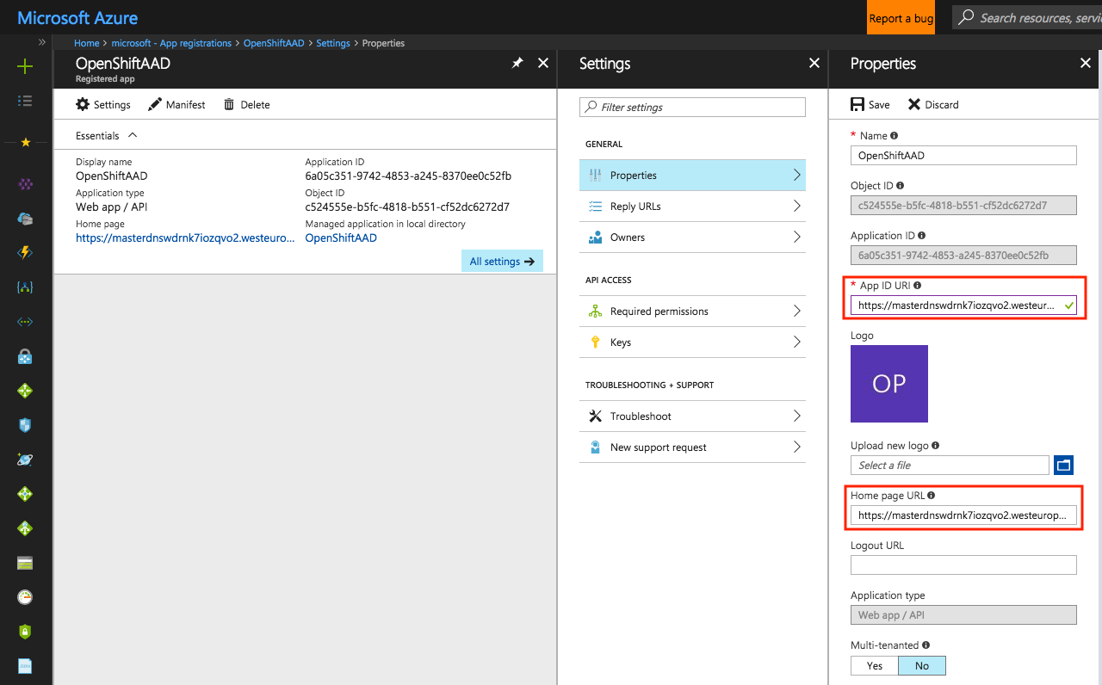Collapse the Essentials section
Image resolution: width=1102 pixels, height=685 pixels.
pyautogui.click(x=133, y=135)
